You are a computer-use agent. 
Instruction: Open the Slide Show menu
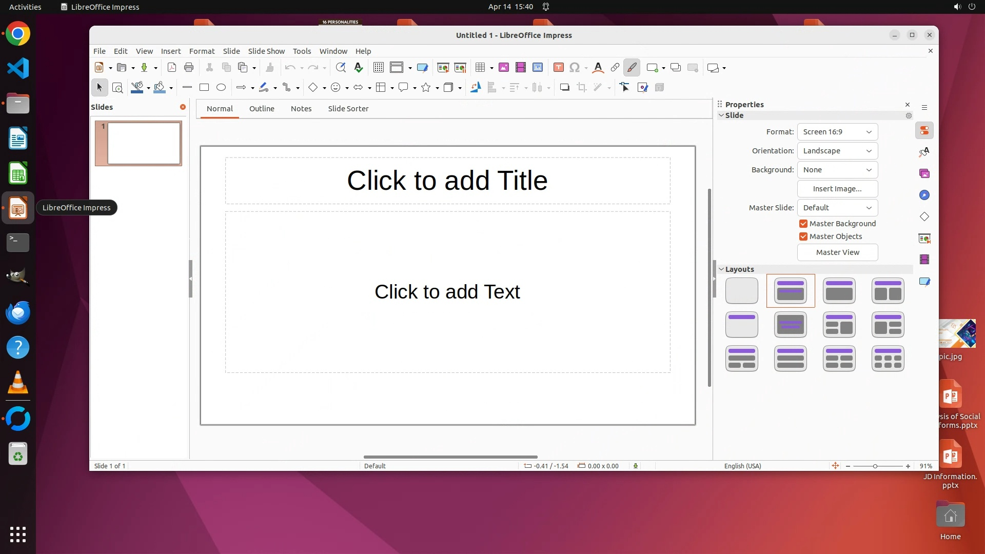point(266,51)
